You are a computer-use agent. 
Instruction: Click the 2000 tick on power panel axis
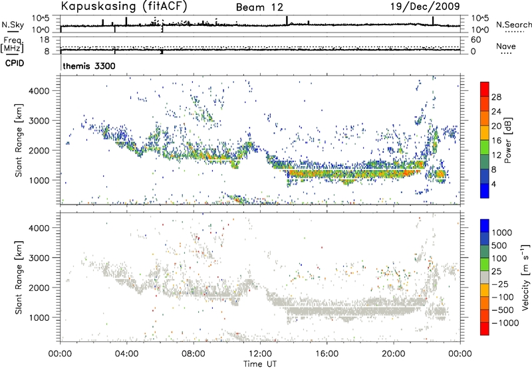click(39, 150)
